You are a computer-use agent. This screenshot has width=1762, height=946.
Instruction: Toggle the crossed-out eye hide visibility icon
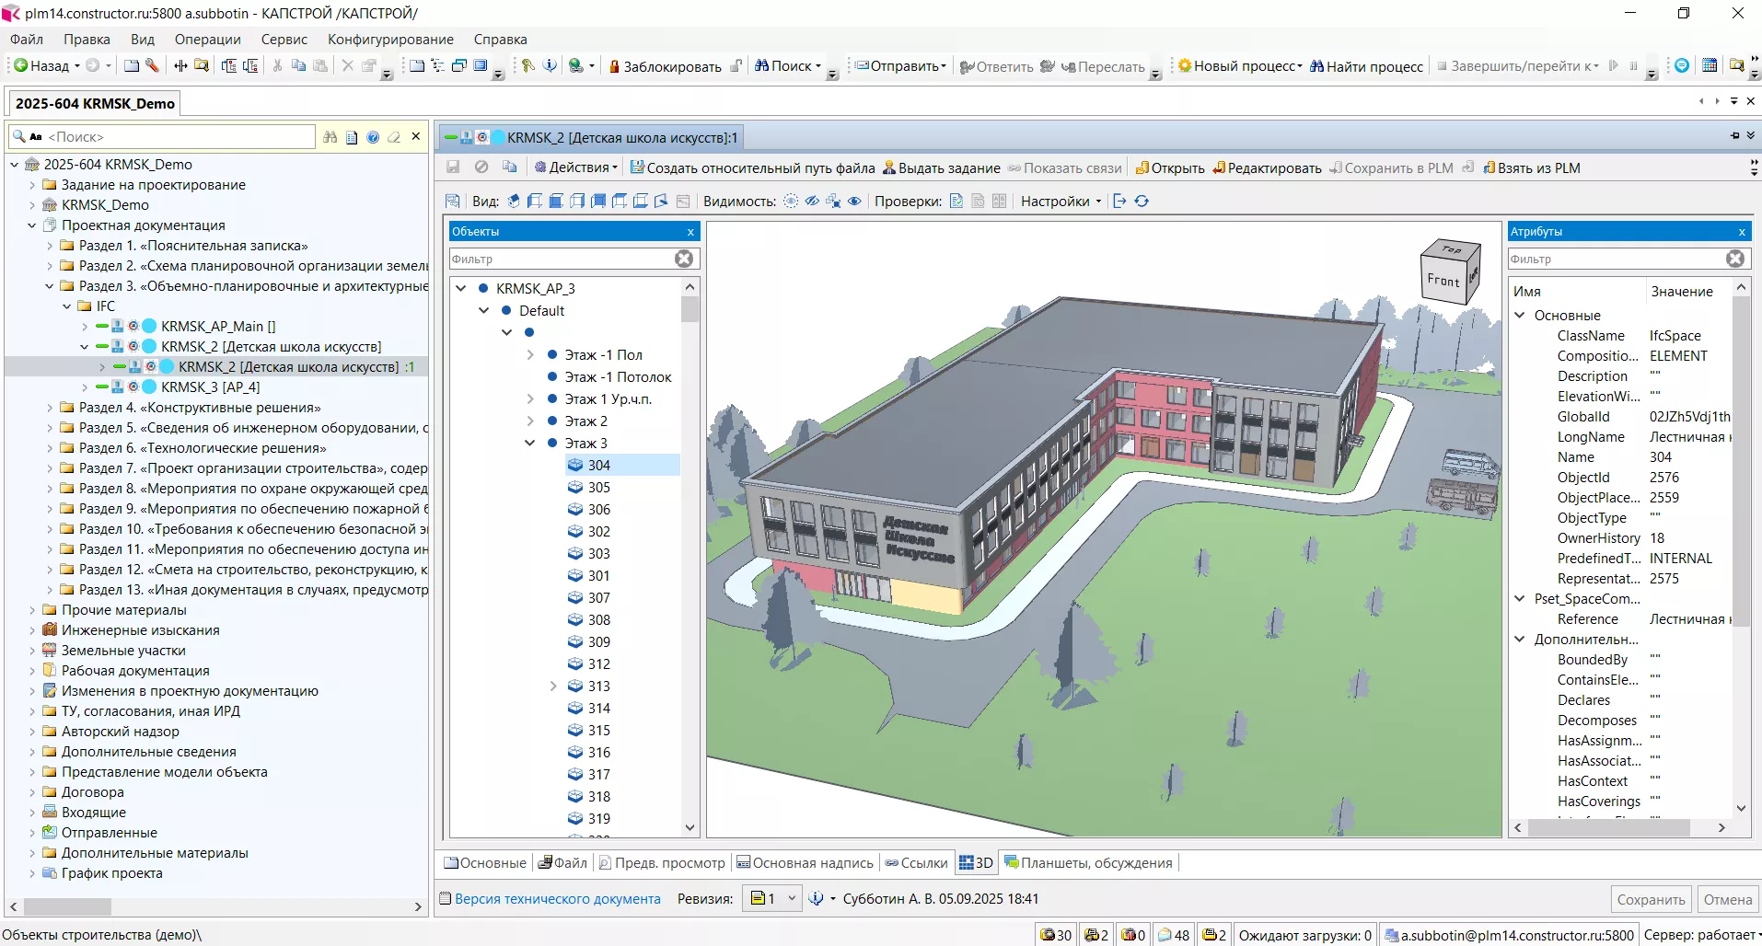pos(812,202)
